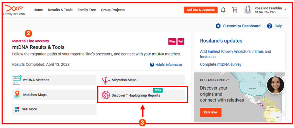Click the Plus badge
The width and height of the screenshot is (294, 128).
coord(172,42)
